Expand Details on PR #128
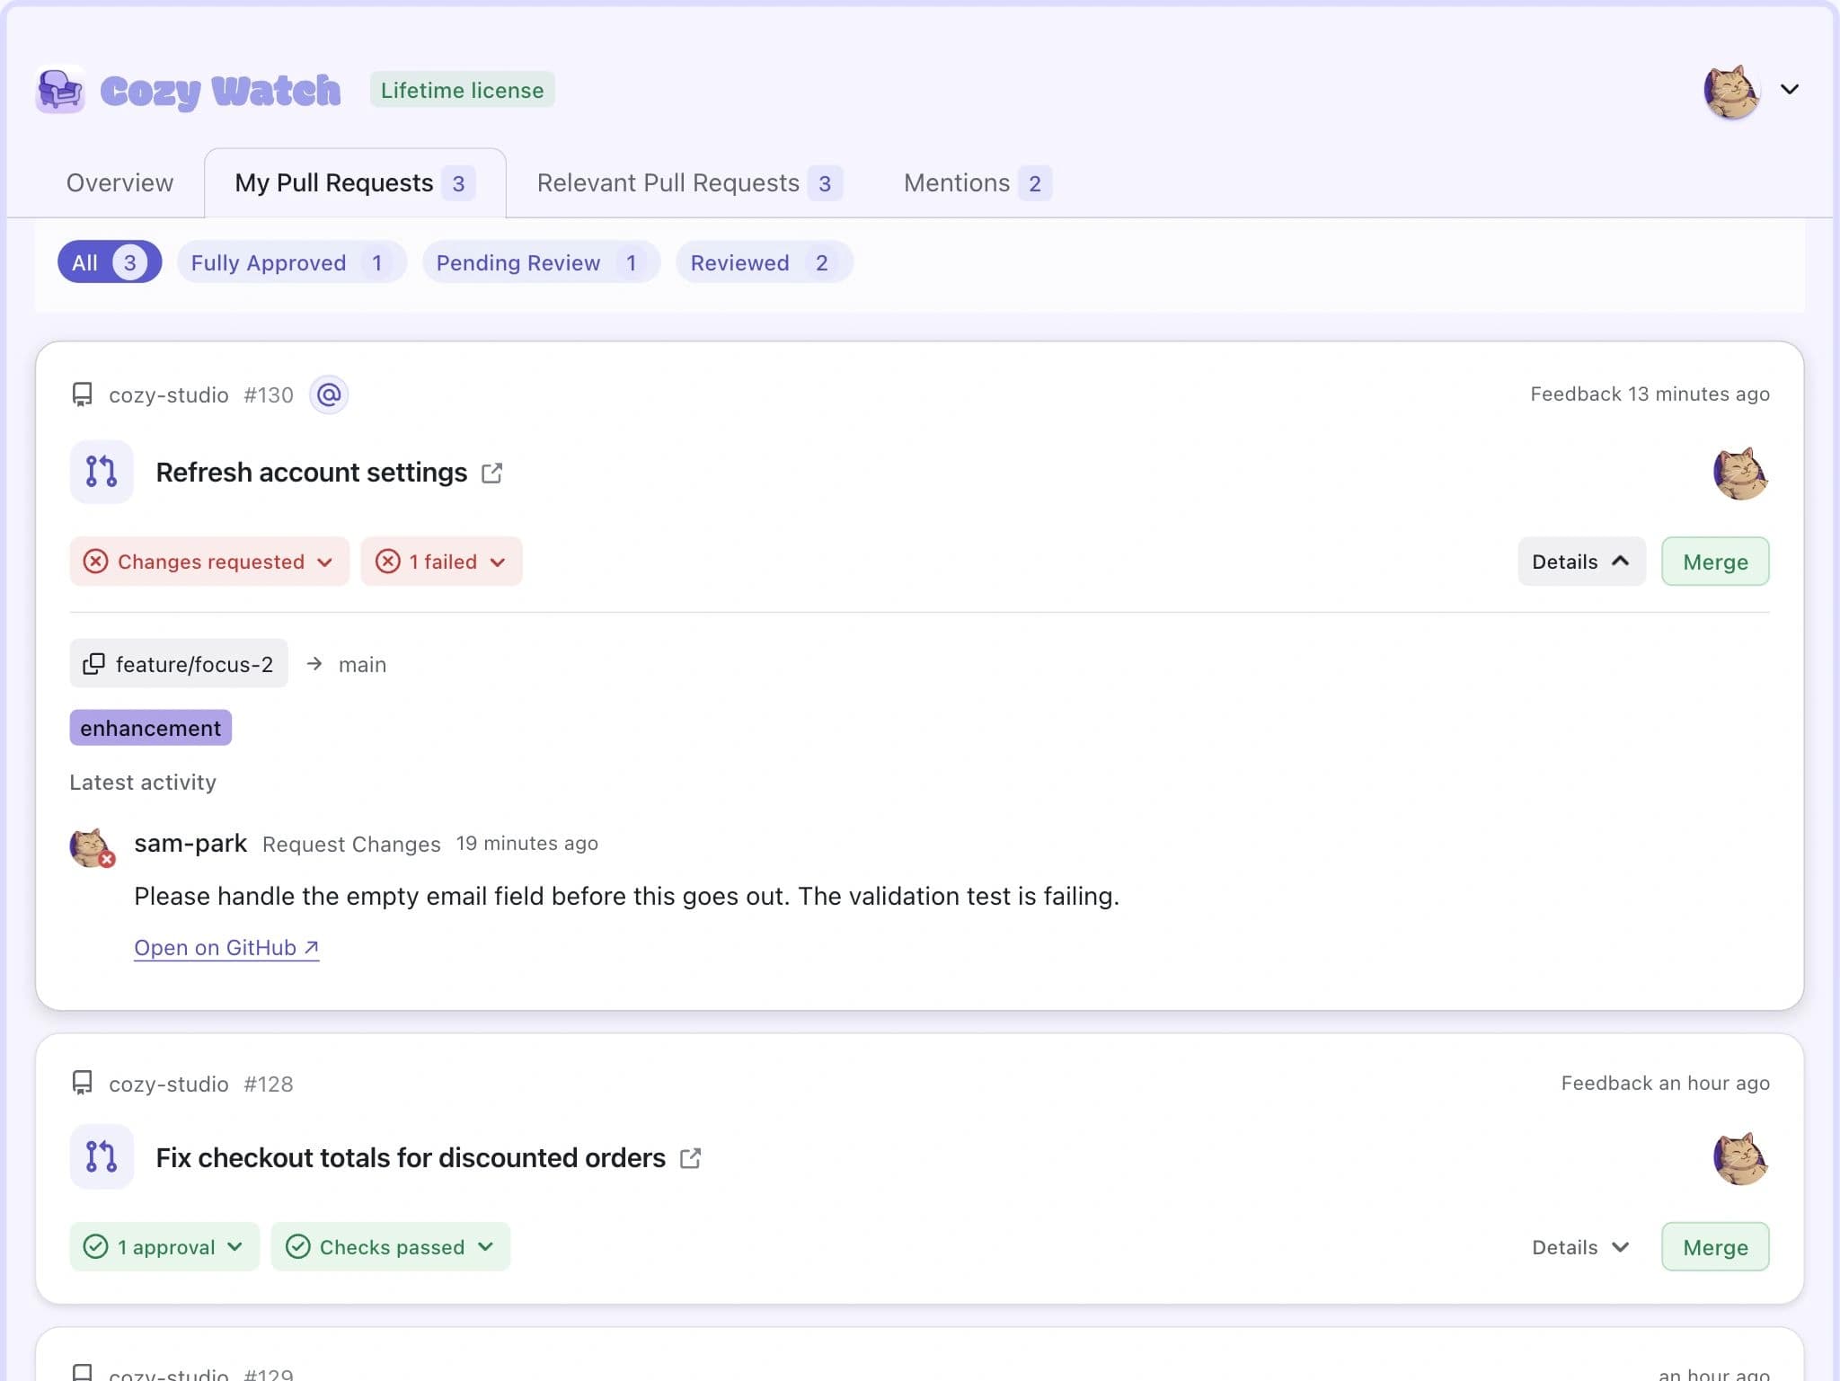Viewport: 1840px width, 1381px height. coord(1581,1247)
